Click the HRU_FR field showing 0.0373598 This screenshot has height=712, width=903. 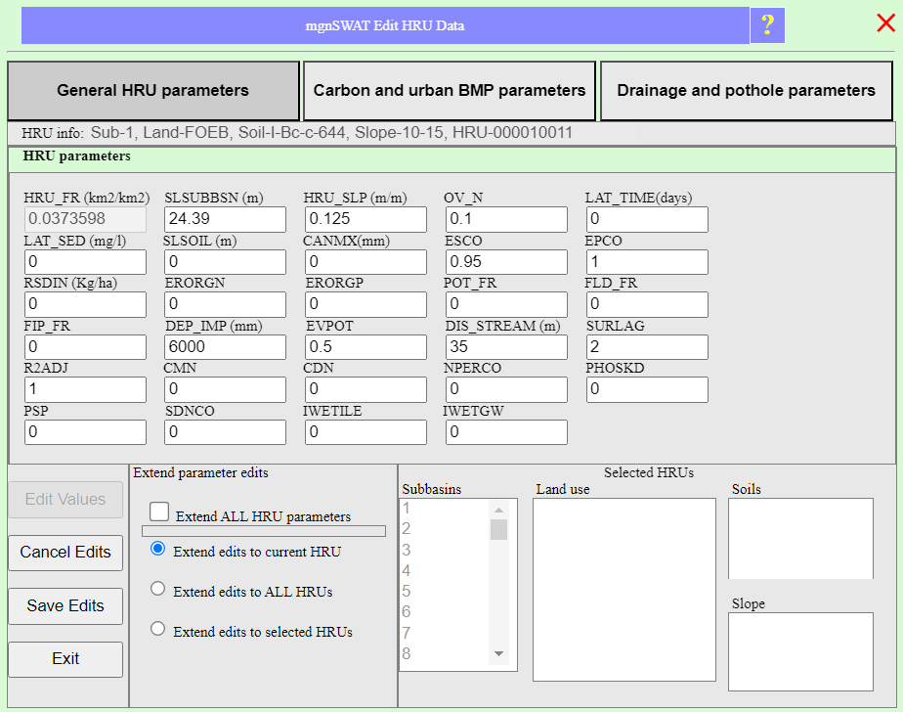pos(85,219)
